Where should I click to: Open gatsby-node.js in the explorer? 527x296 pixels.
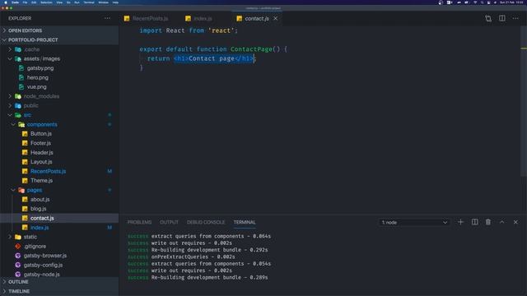(42, 275)
